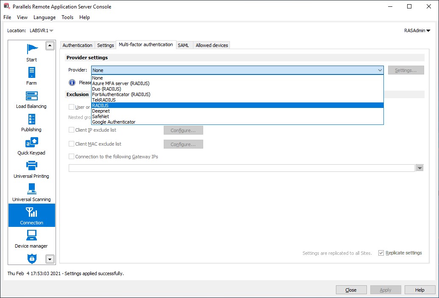Collapse the Provider dropdown arrow
Viewport: 439px width, 298px height.
point(380,70)
